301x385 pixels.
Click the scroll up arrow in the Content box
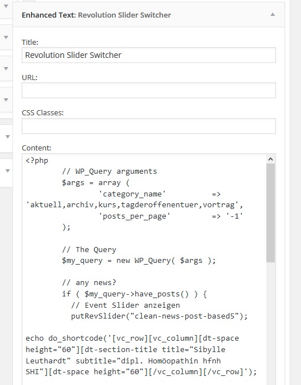270,159
